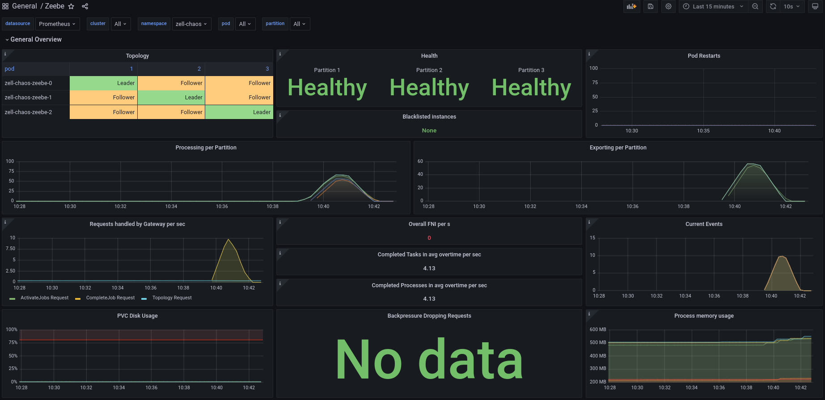Viewport: 825px width, 400px height.
Task: Zoom out the time range
Action: coord(755,6)
